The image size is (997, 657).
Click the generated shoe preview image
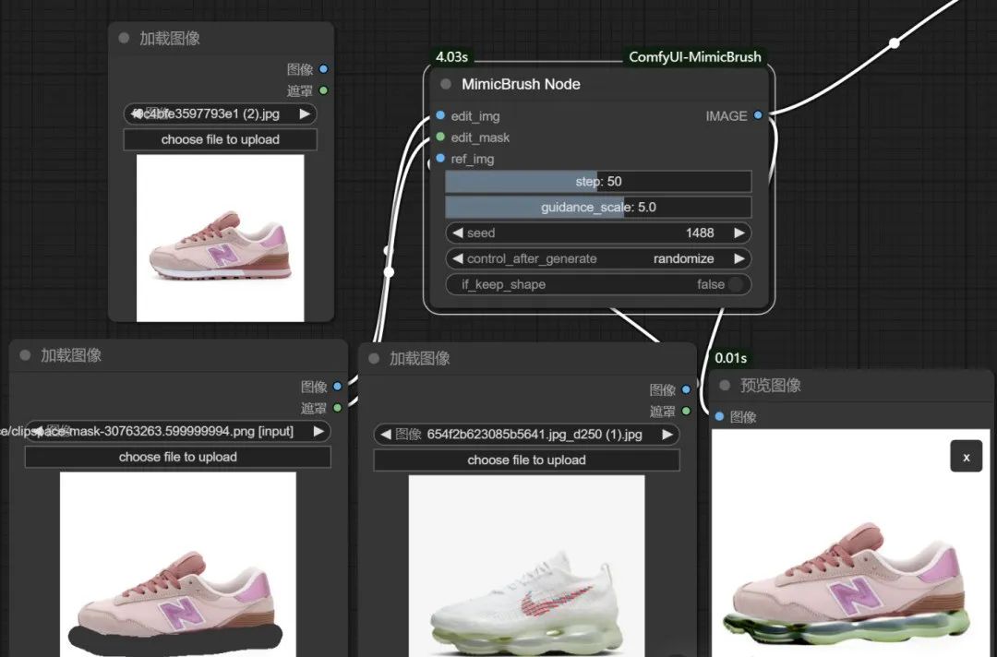[x=851, y=544]
